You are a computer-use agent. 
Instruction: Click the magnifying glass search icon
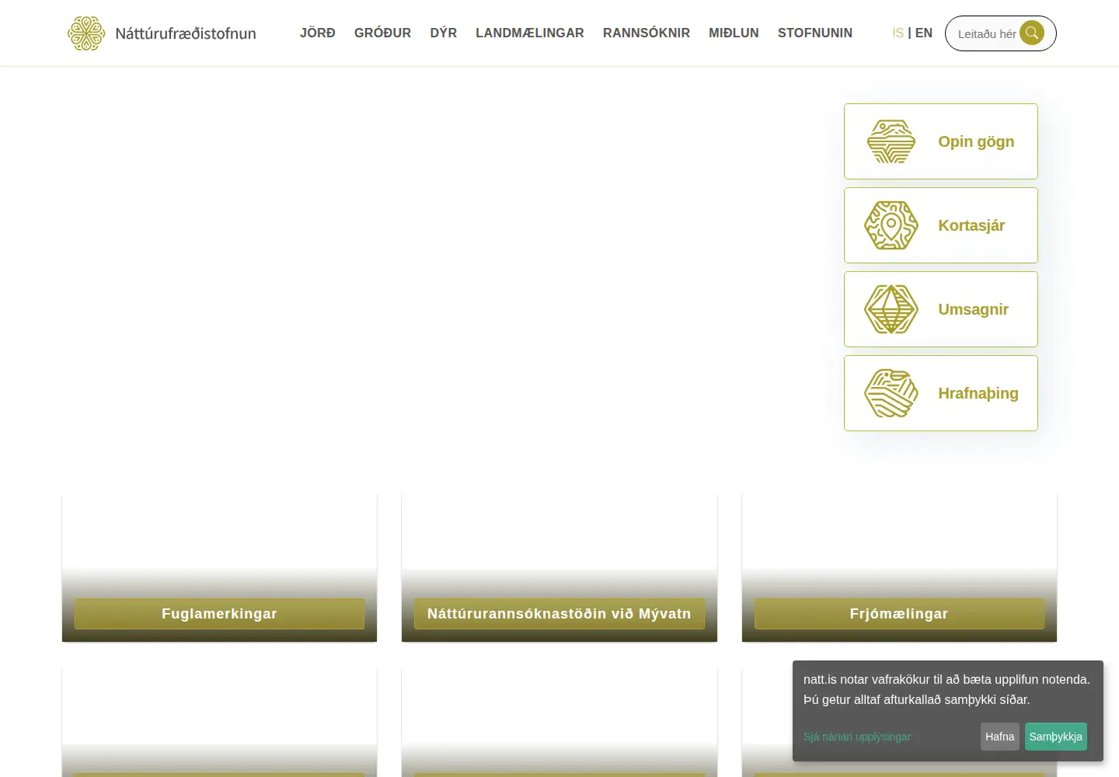tap(1032, 33)
